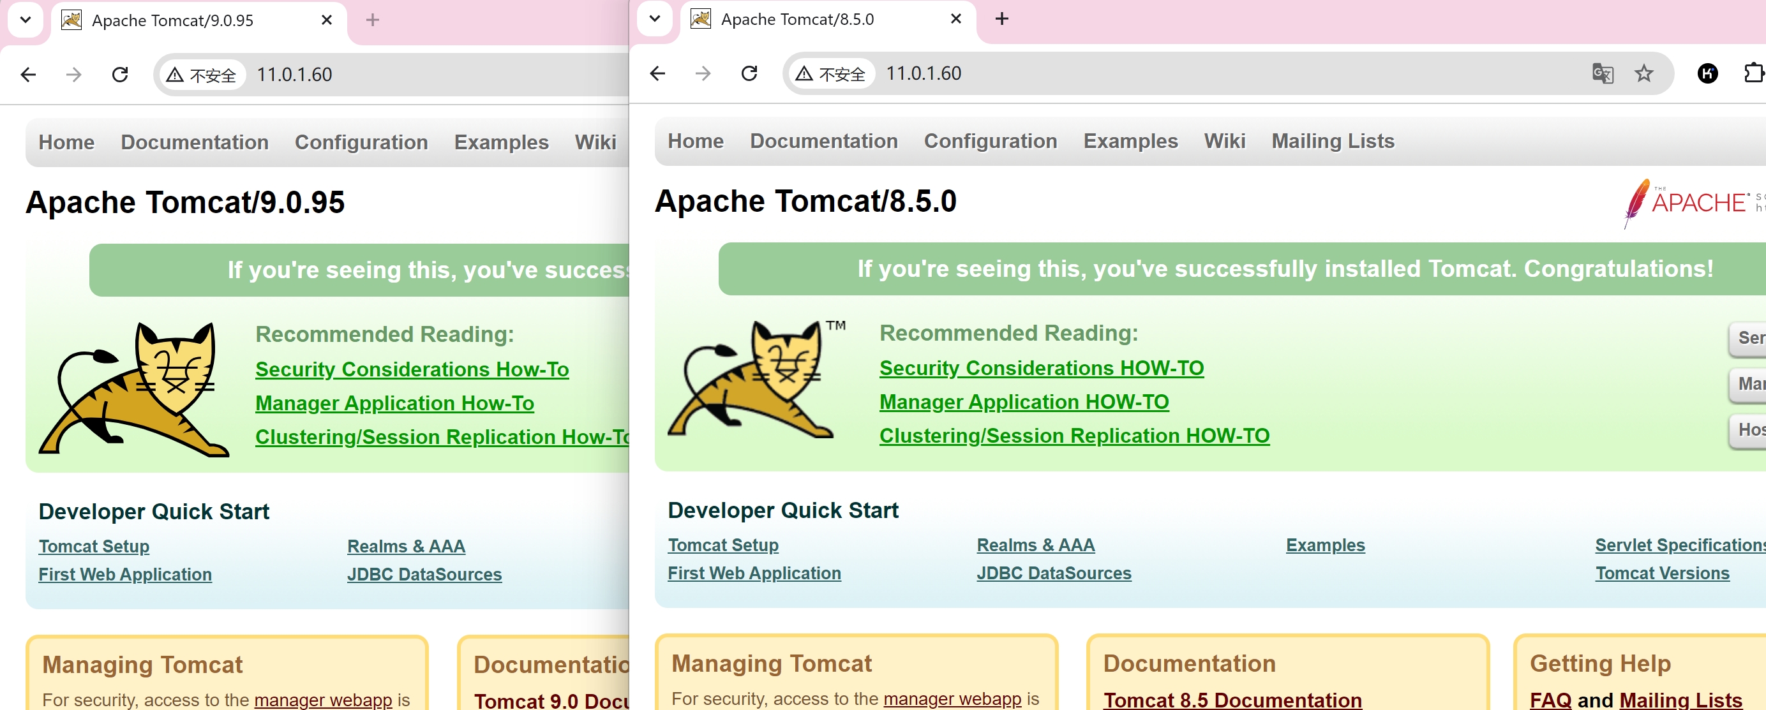Viewport: 1766px width, 710px height.
Task: Click forward arrow in Tomcat 8.5.0 window
Action: tap(703, 73)
